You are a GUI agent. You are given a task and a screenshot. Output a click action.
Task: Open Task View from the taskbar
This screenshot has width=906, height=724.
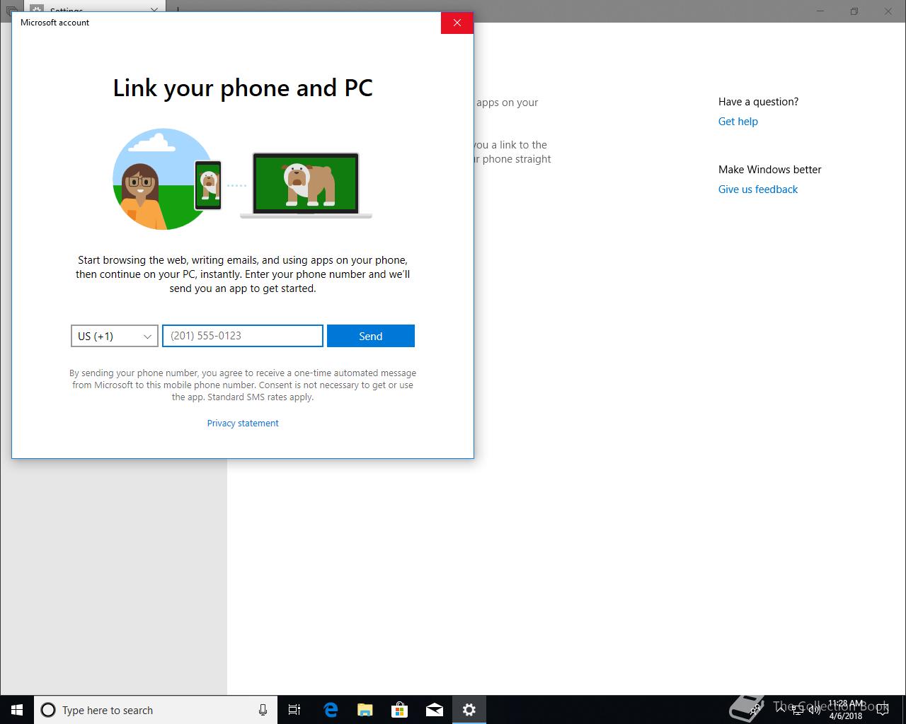click(294, 710)
